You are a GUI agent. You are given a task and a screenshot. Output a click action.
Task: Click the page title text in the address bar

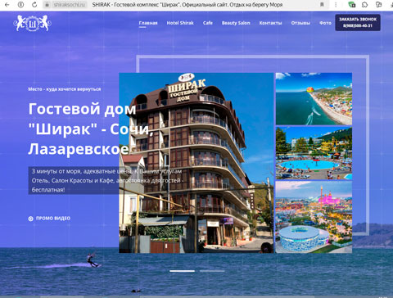coord(187,5)
